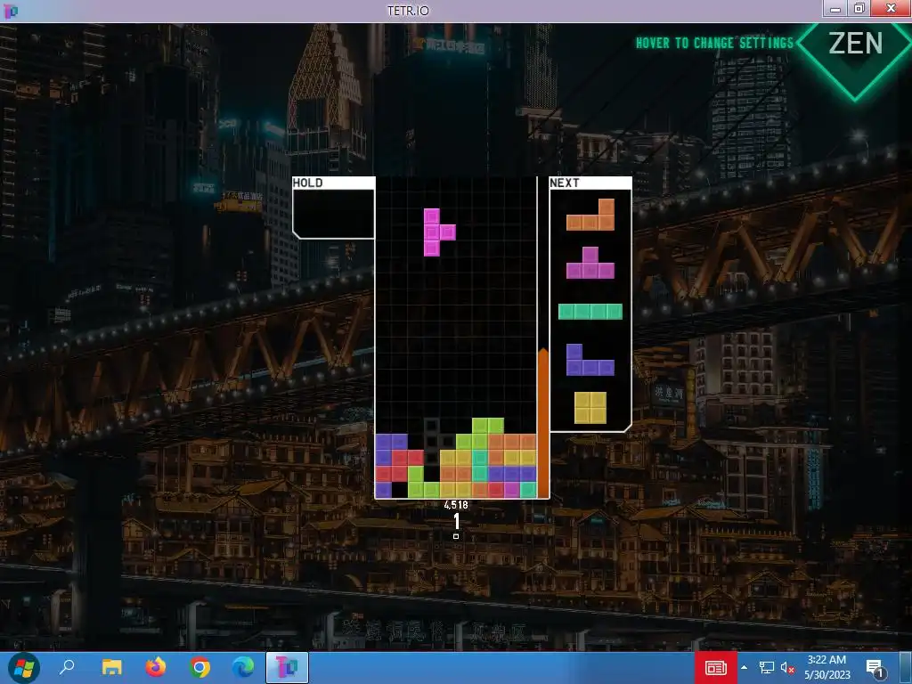The image size is (912, 684).
Task: Open the Windows Start menu
Action: click(x=23, y=668)
